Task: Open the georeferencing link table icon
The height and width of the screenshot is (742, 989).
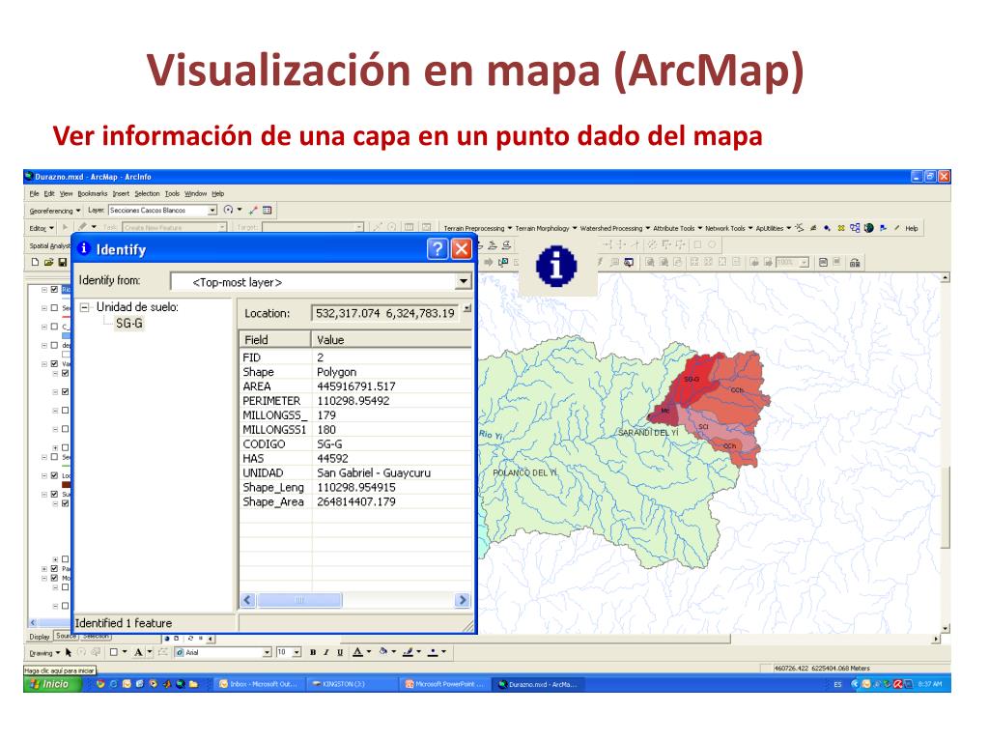Action: [268, 210]
